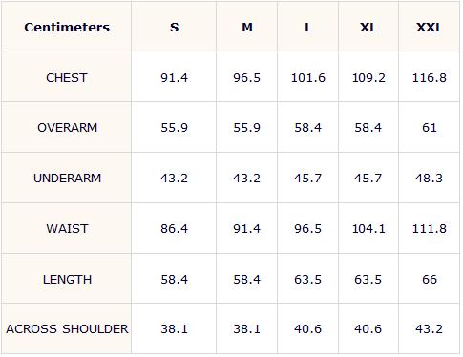Screen dimensions: 463x357
Task: Click chest value 101.6 for size L
Action: (x=308, y=78)
